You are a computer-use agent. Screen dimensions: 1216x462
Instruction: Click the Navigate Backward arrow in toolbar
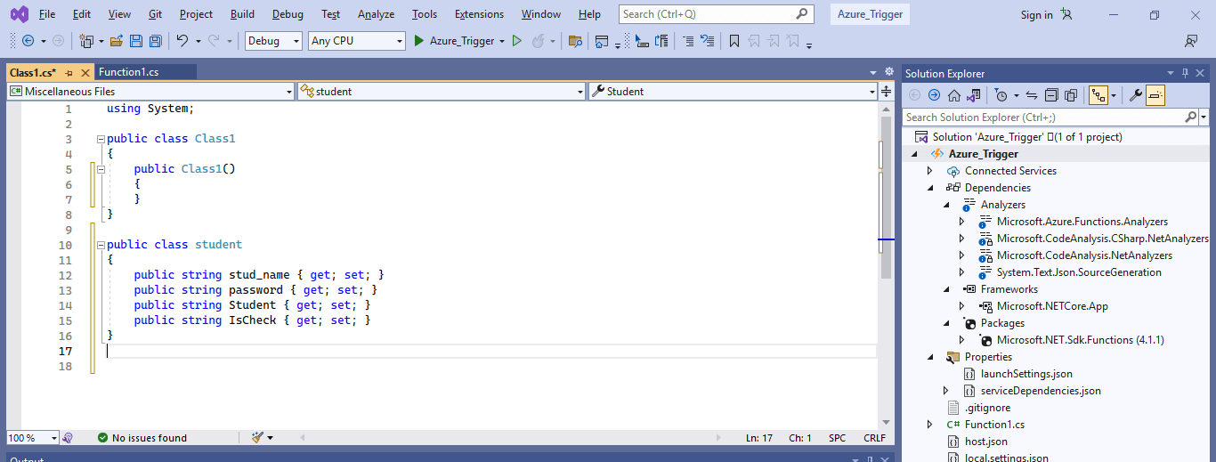pos(28,41)
